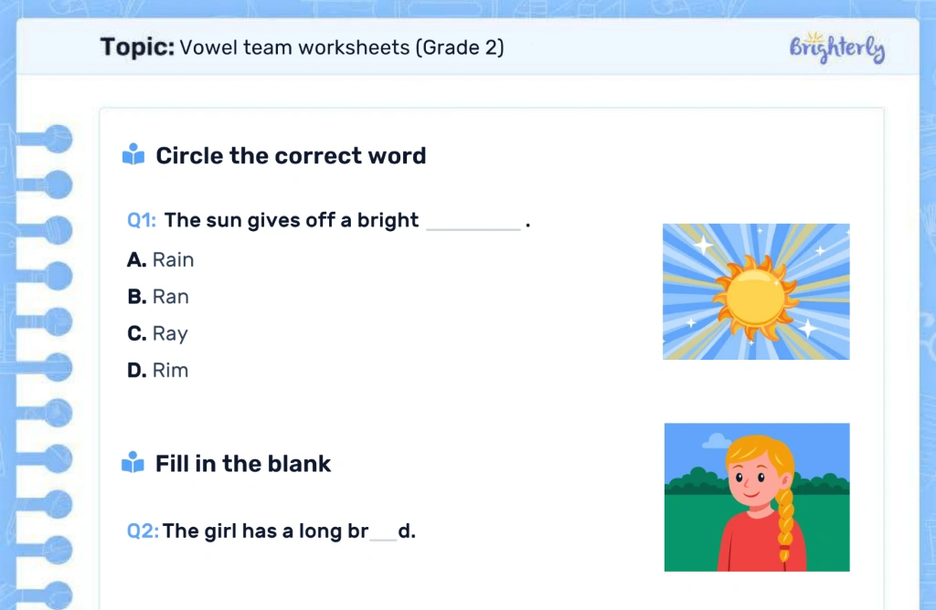Choose answer option B. Ran
936x610 pixels.
point(158,297)
